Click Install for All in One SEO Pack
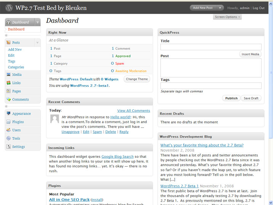Viewport: 273px width, 205px height. (x=97, y=200)
